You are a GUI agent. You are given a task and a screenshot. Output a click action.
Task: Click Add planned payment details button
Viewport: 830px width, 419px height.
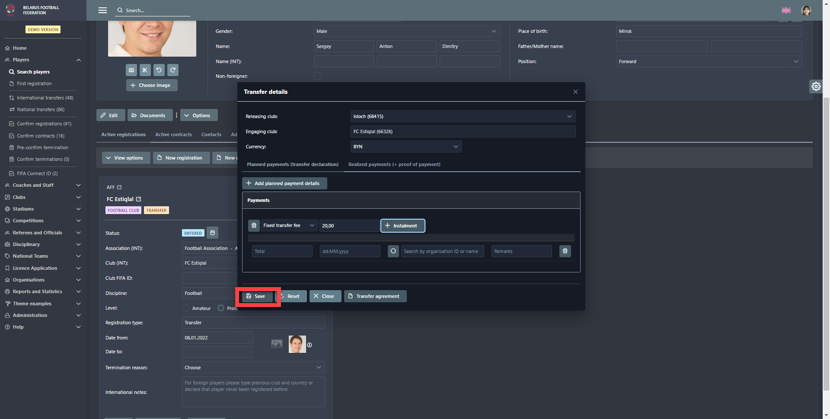[284, 183]
